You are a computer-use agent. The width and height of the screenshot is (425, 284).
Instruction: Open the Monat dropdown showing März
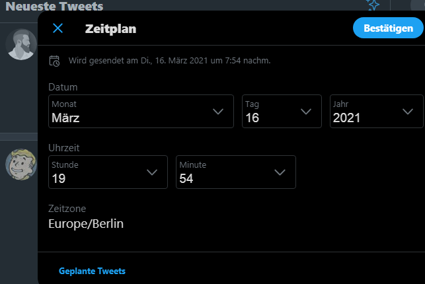click(x=141, y=111)
